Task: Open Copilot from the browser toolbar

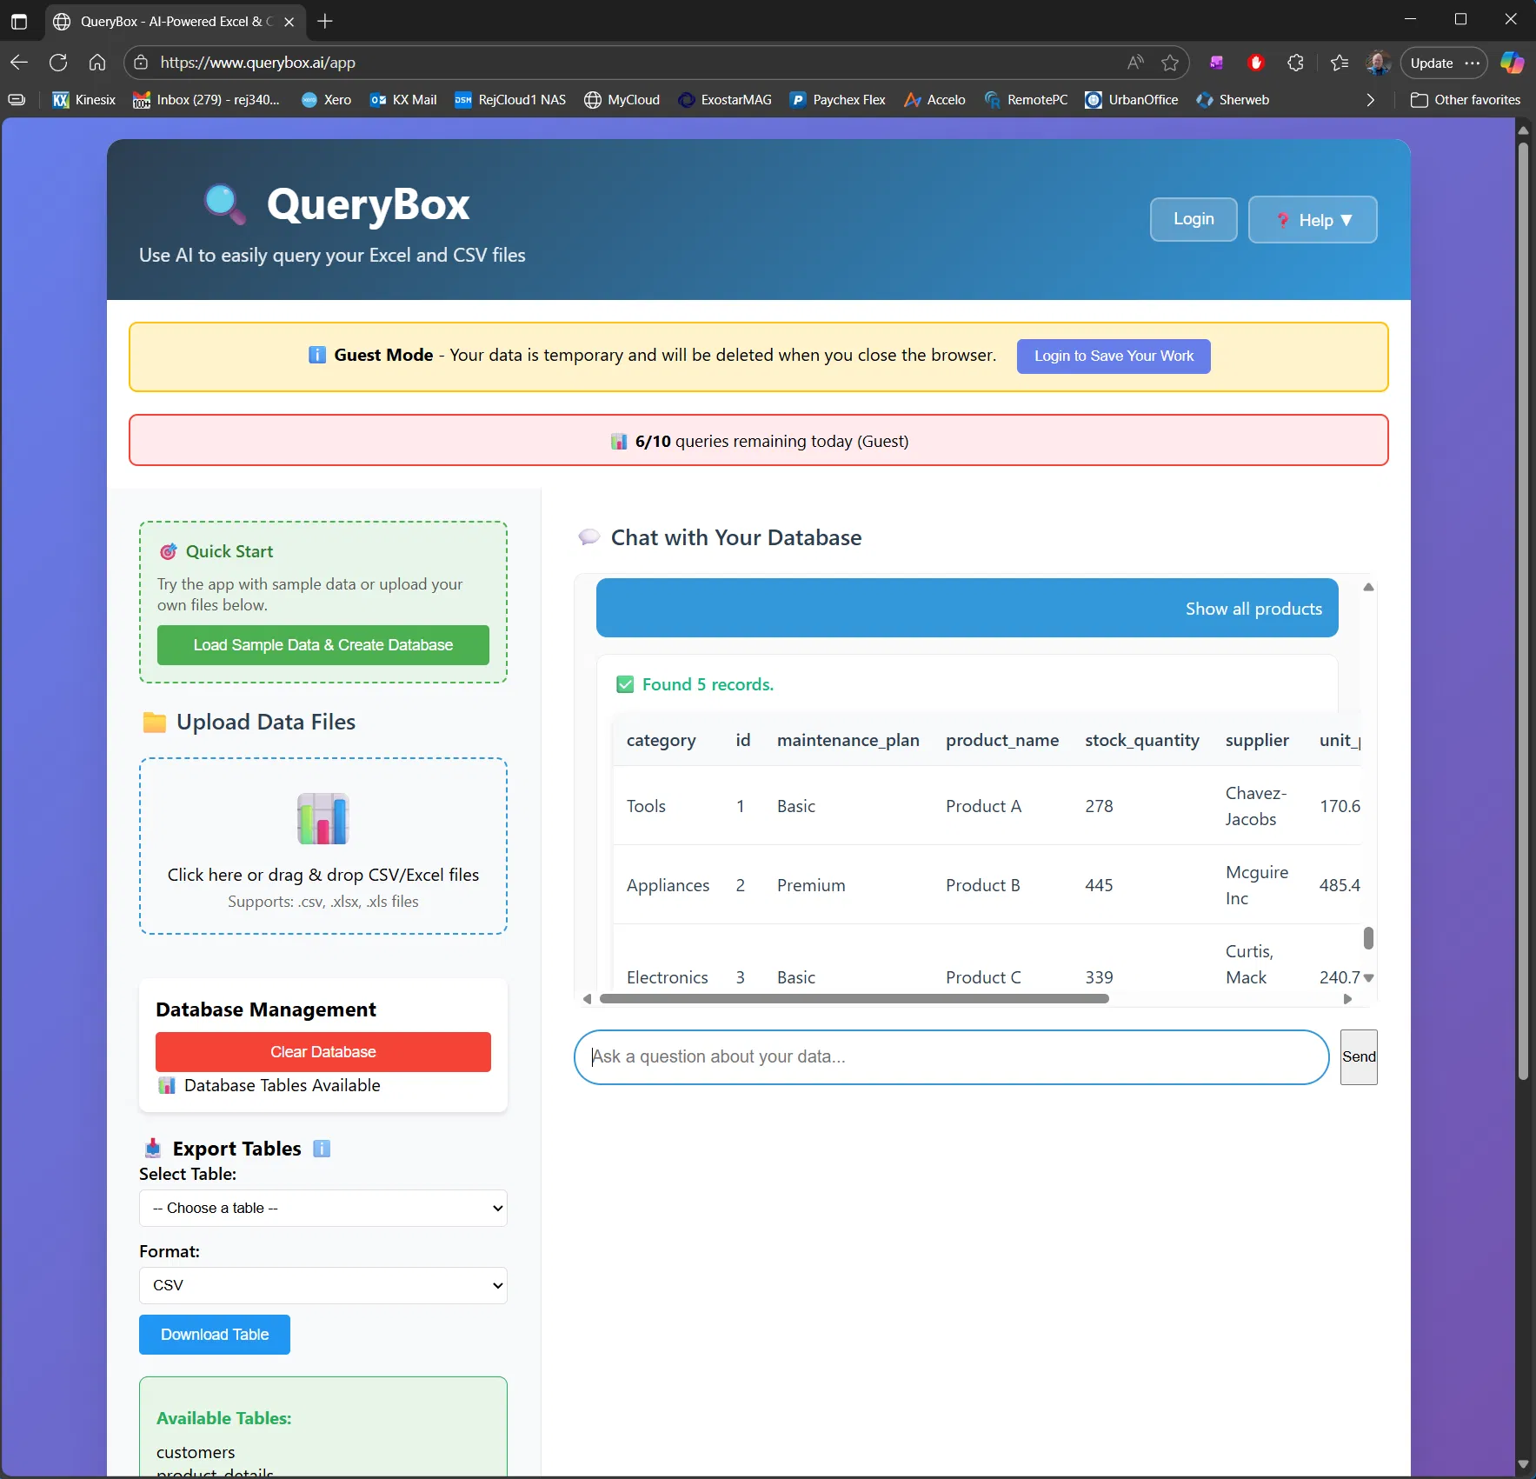Action: [x=1513, y=62]
